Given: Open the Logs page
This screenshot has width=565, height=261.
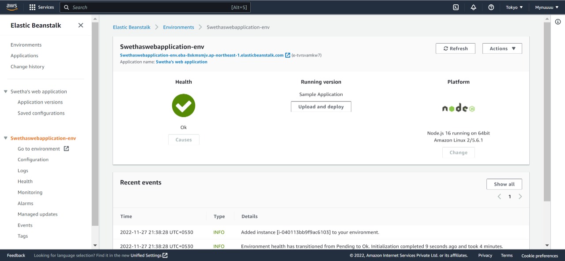Looking at the screenshot, I should tap(23, 171).
